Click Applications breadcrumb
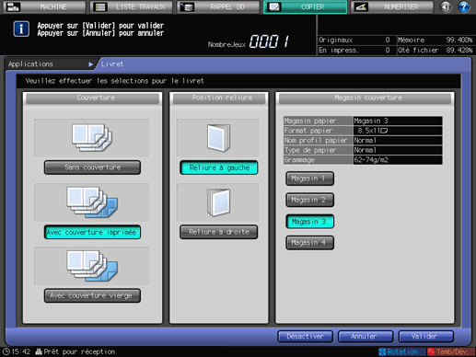 pos(30,64)
